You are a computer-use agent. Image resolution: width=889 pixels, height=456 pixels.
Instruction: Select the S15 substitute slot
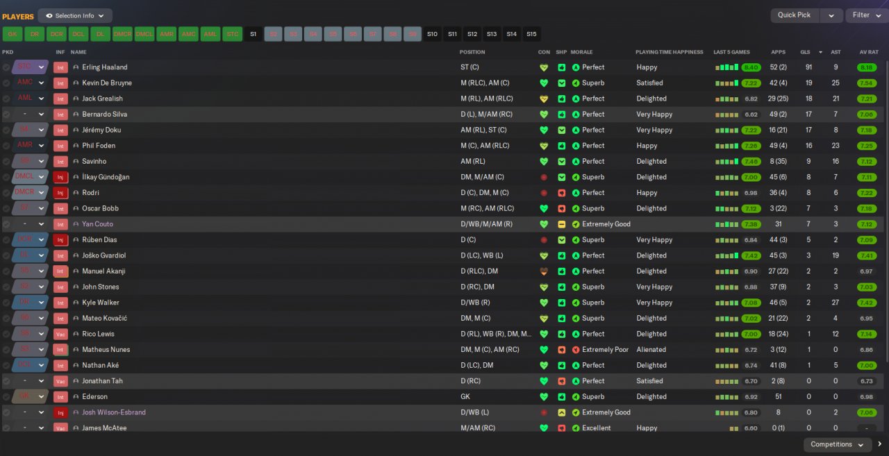pos(531,33)
